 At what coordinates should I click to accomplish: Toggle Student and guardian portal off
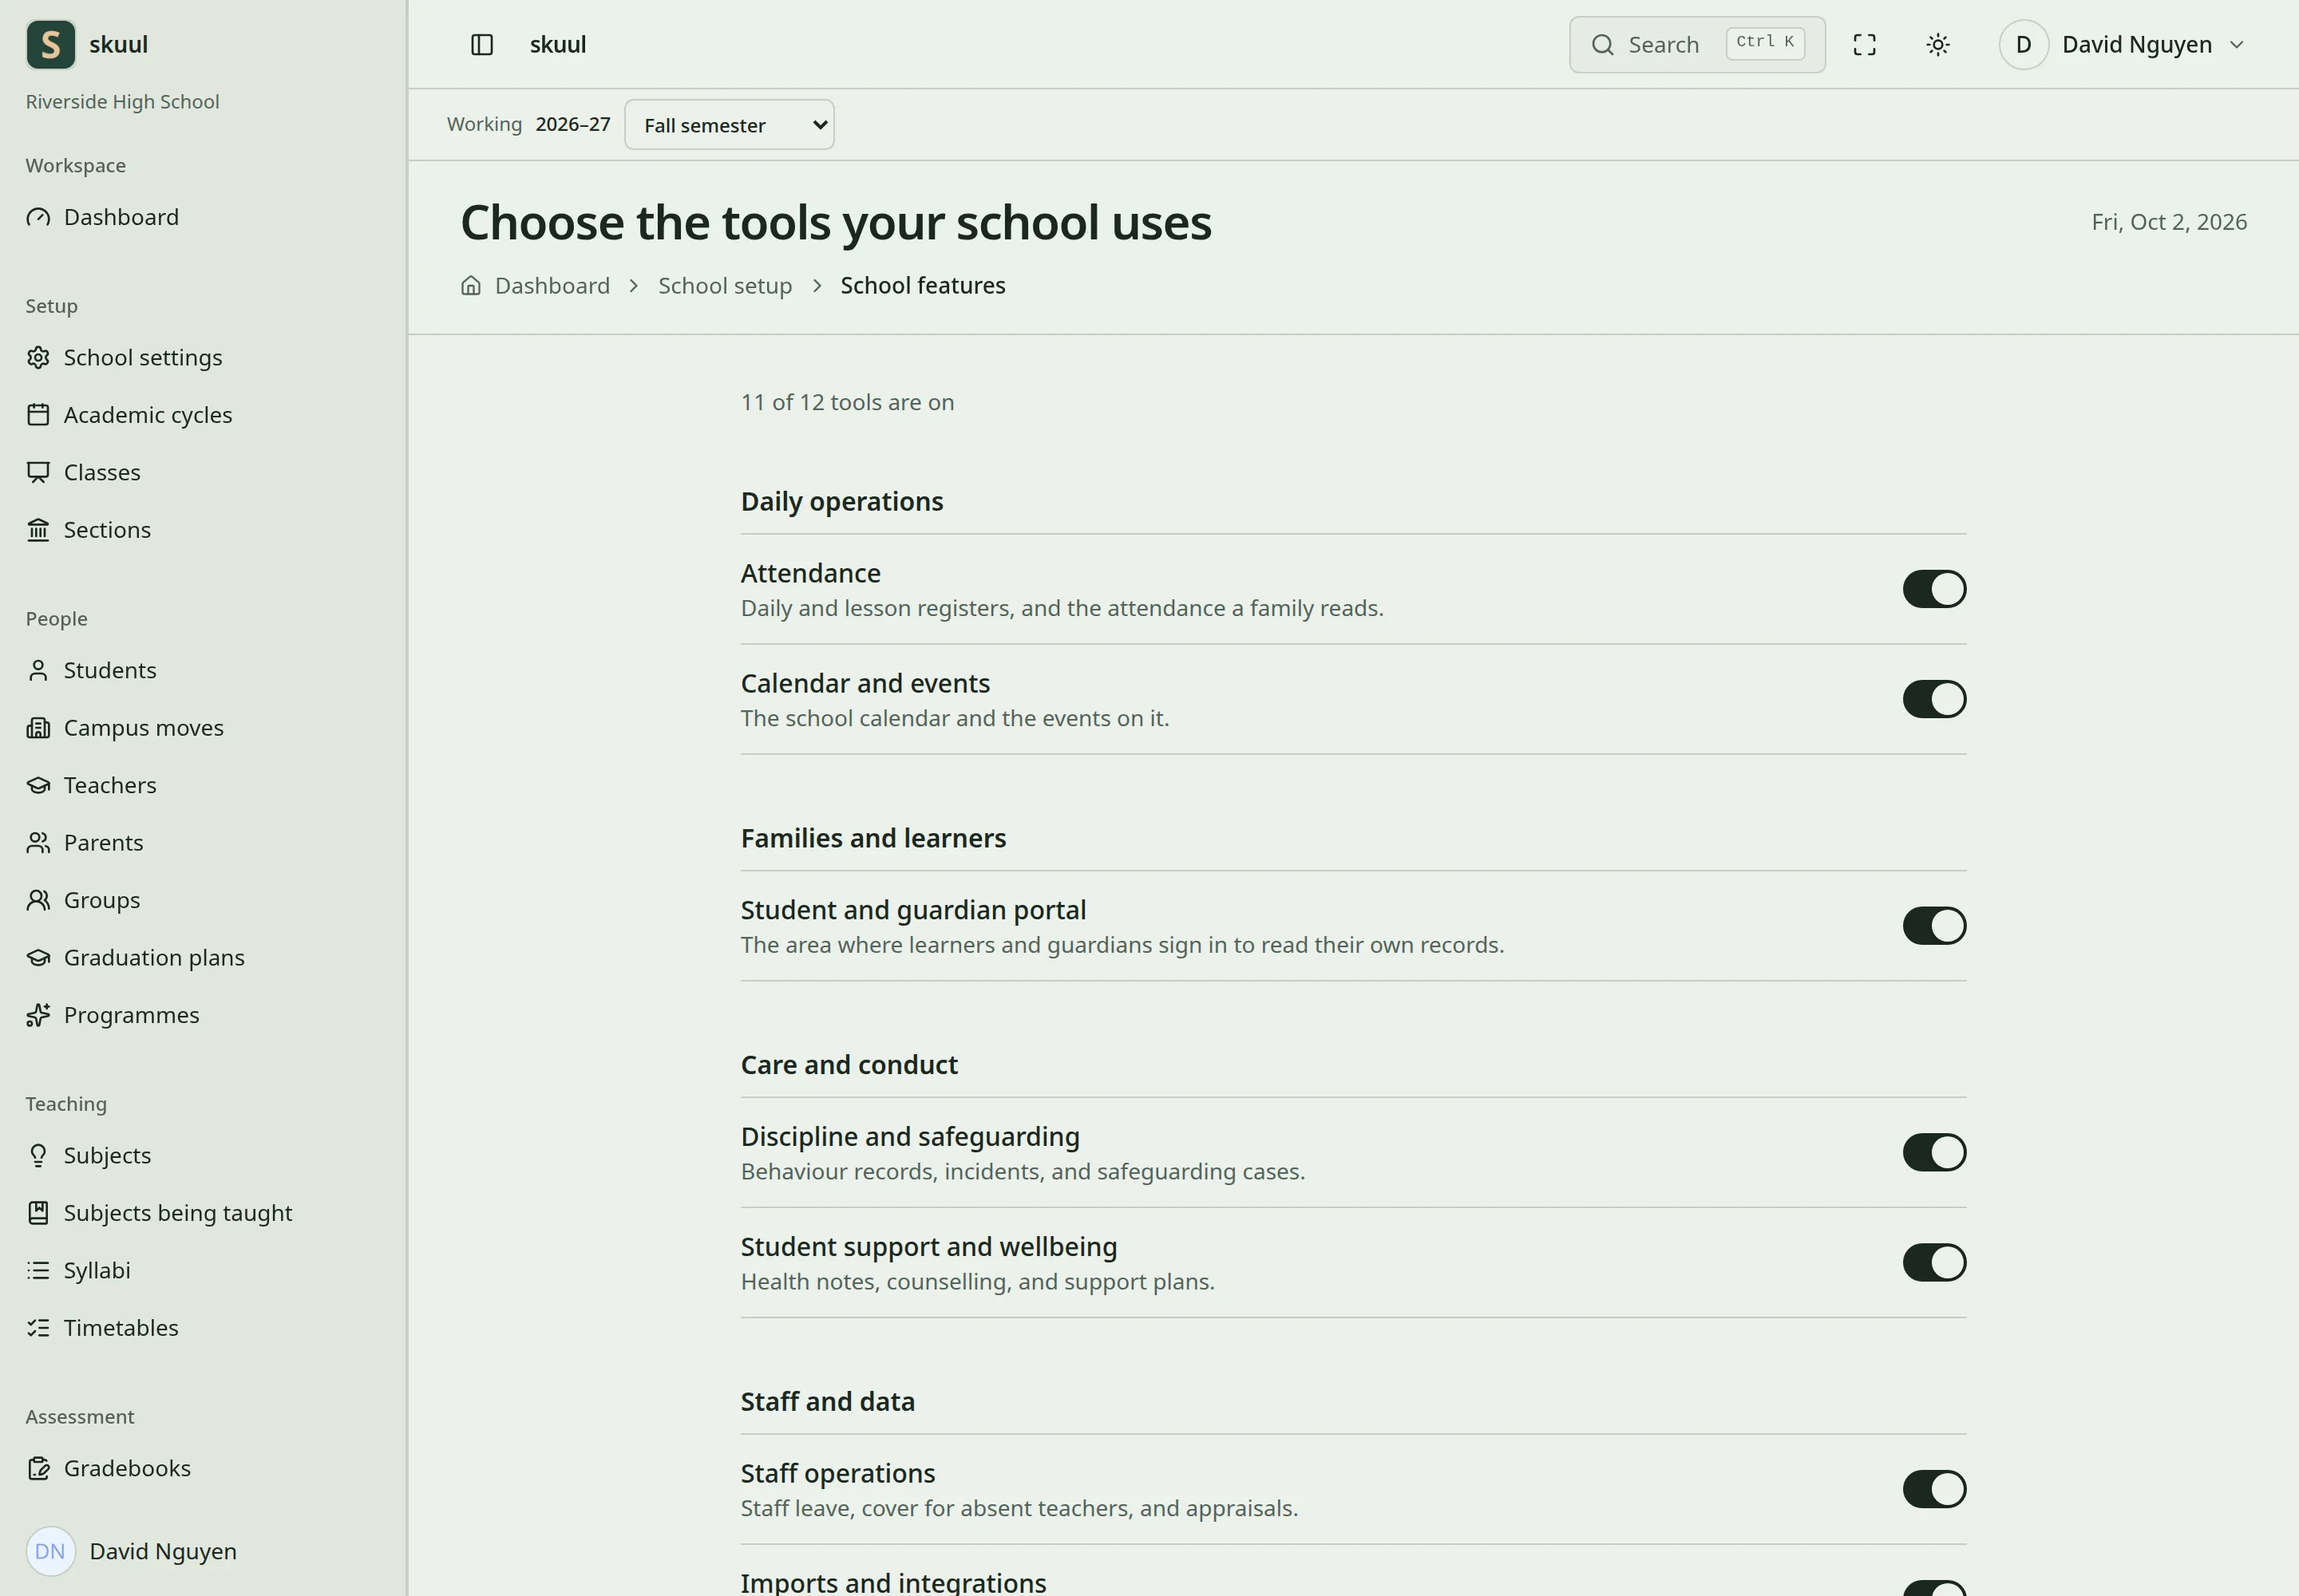[1934, 926]
